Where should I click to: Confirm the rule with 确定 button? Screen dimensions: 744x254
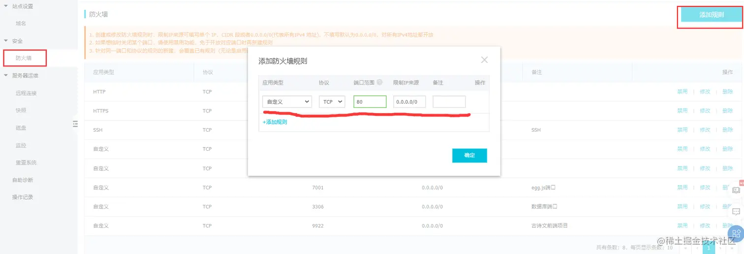pyautogui.click(x=469, y=155)
